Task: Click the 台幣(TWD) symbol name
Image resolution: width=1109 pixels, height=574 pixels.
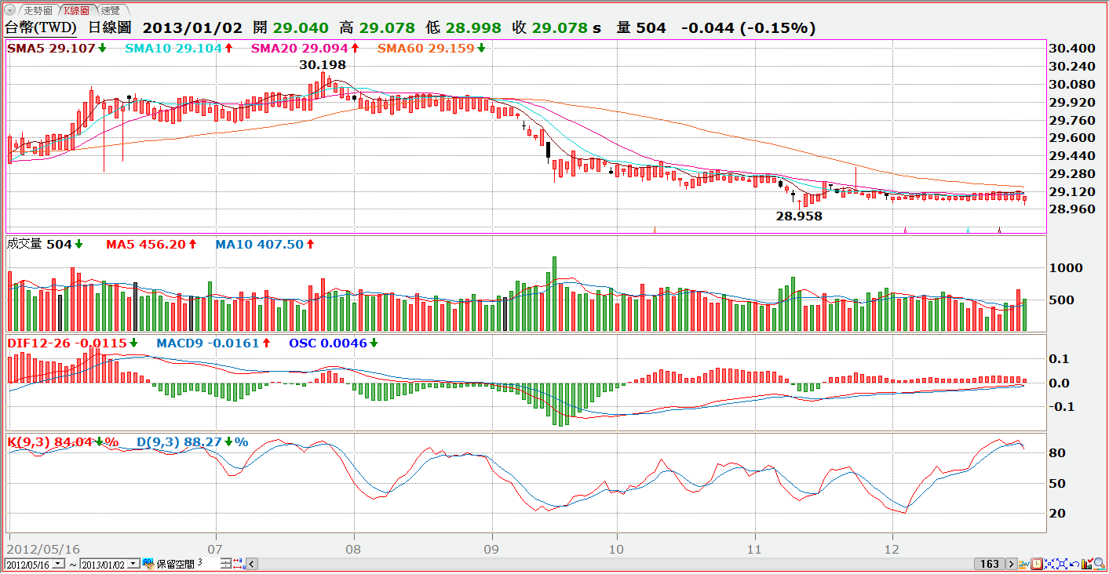Action: point(42,27)
